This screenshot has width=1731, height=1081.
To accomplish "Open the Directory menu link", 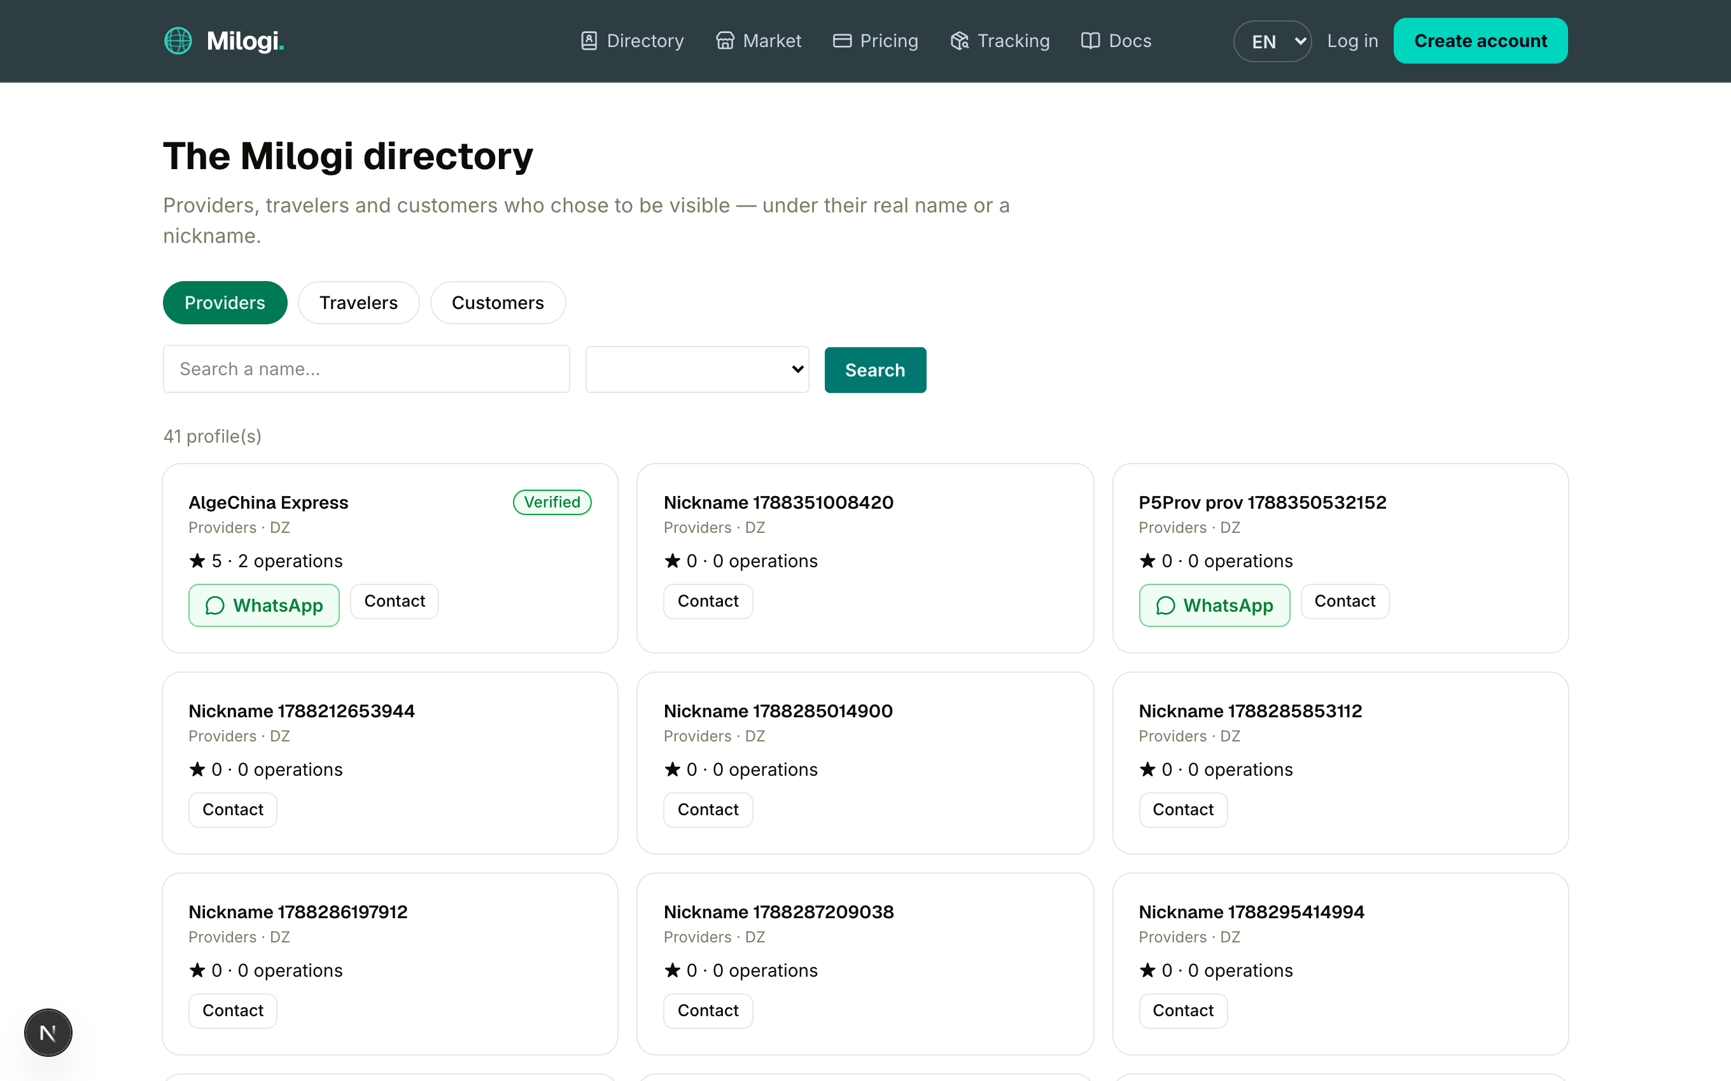I will pos(631,41).
